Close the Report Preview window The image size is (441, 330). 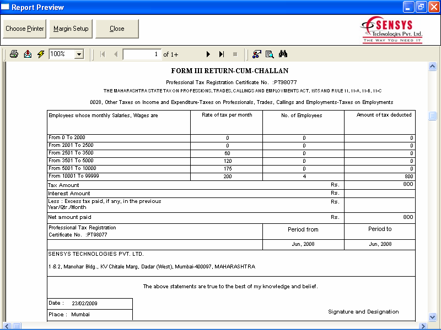point(434,7)
